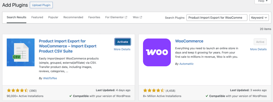Click Last Updated: 3 weeks ago text
This screenshot has width=273, height=102.
point(248,90)
